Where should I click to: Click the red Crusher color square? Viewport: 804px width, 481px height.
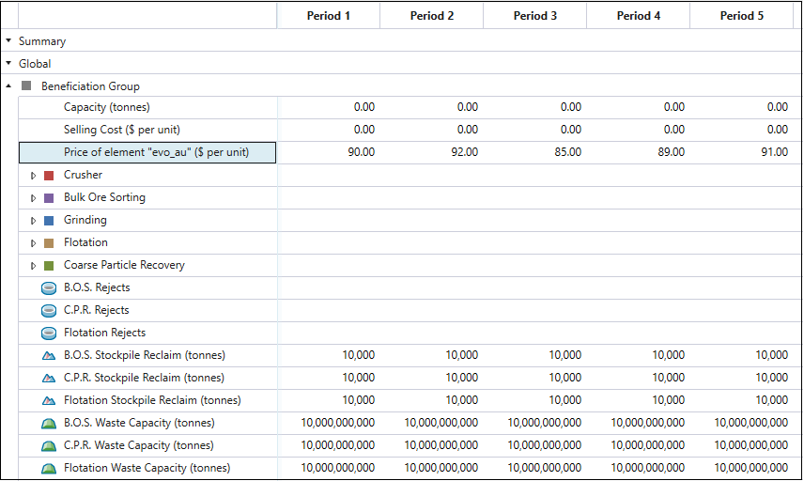pos(49,176)
